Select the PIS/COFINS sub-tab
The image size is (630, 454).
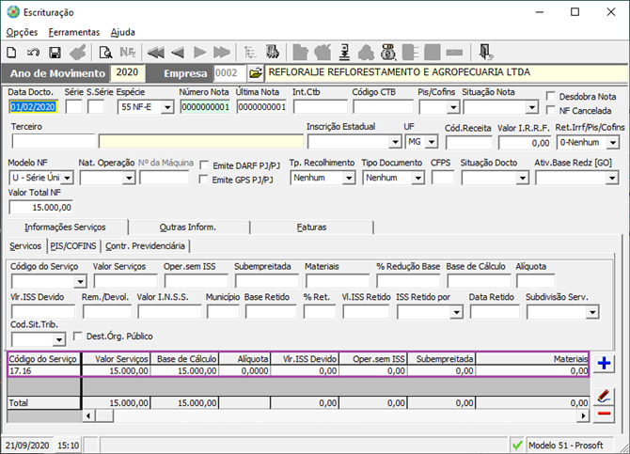pos(73,246)
